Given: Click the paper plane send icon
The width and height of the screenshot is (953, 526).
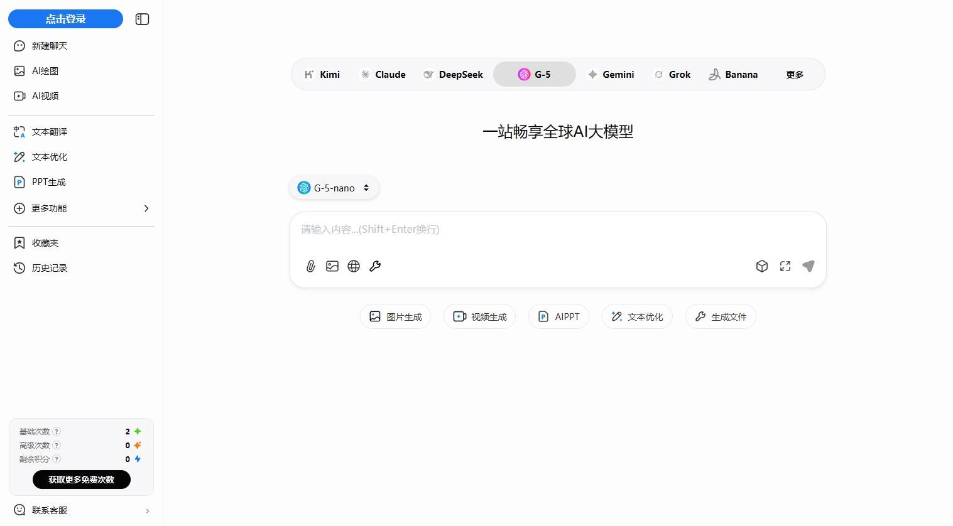Looking at the screenshot, I should (x=809, y=266).
